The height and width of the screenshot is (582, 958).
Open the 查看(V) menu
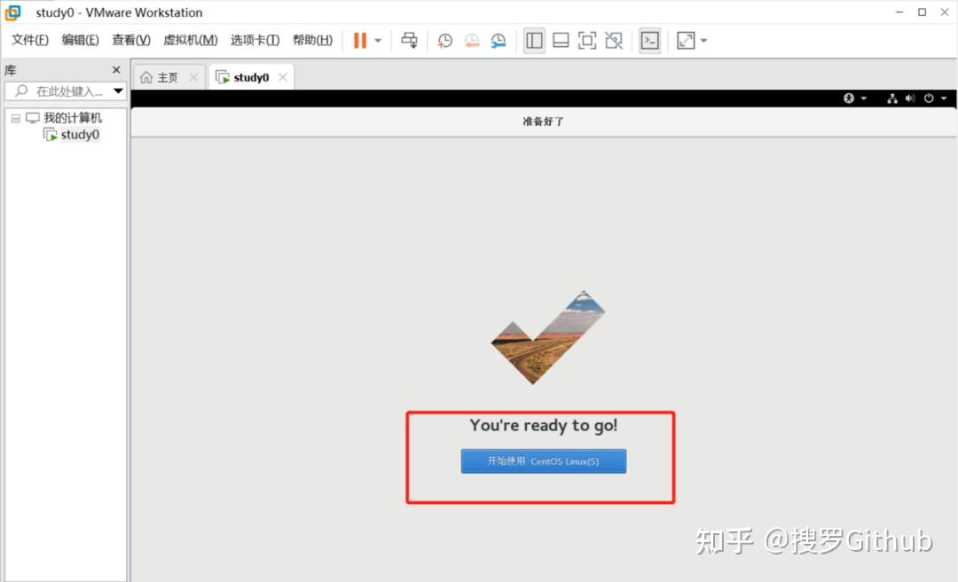(x=130, y=40)
